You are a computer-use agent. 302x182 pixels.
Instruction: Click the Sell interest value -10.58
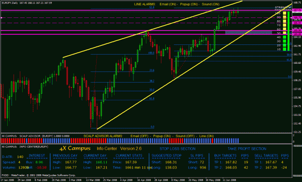pyautogui.click(x=41, y=168)
